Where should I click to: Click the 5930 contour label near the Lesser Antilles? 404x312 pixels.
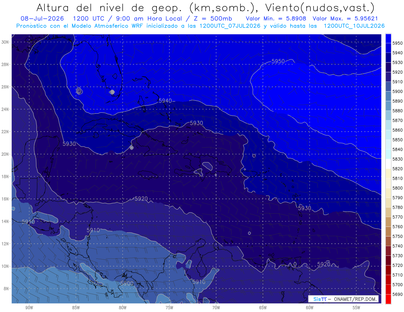(x=304, y=208)
